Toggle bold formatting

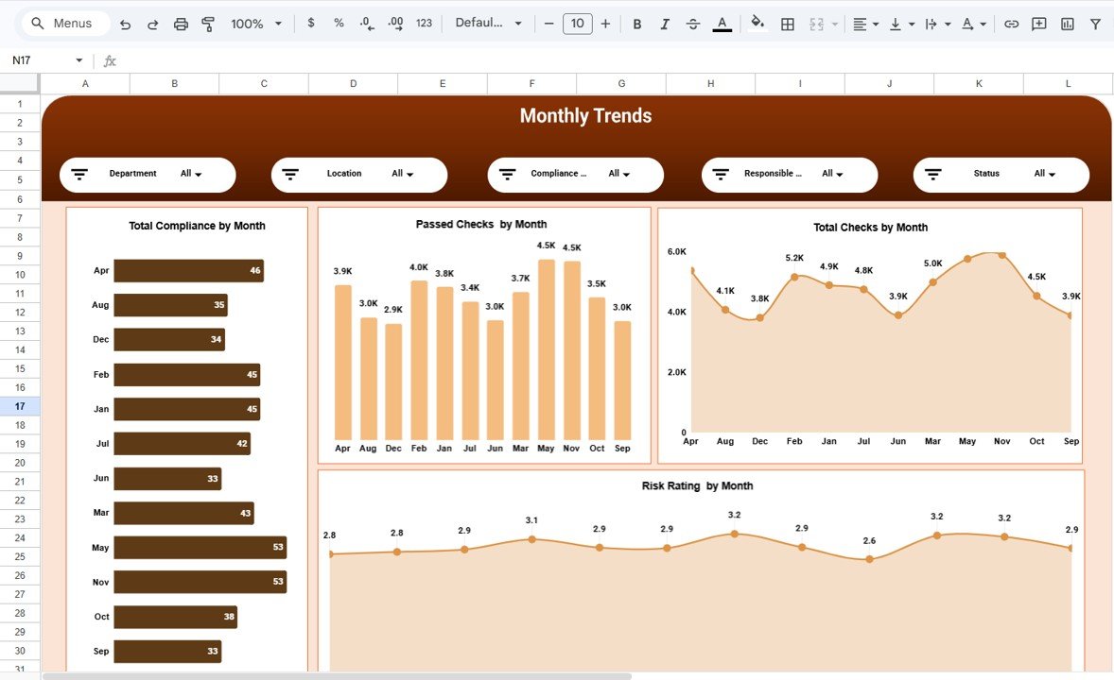[x=637, y=23]
